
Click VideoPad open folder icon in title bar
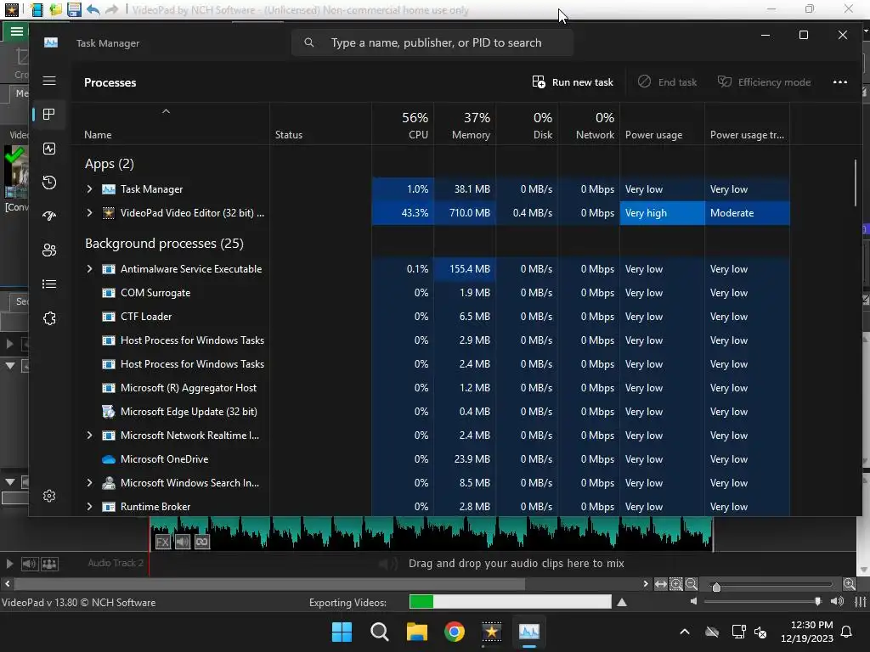[x=55, y=9]
